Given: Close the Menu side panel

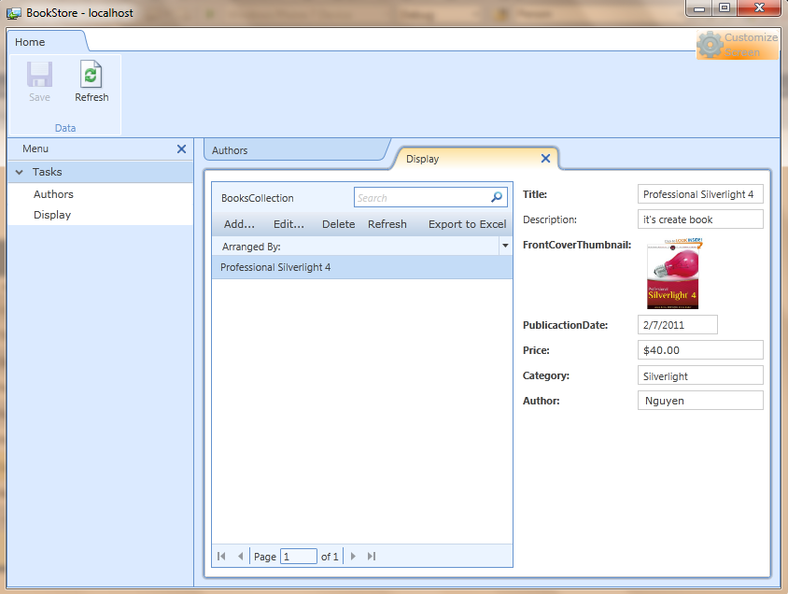Looking at the screenshot, I should pyautogui.click(x=181, y=148).
